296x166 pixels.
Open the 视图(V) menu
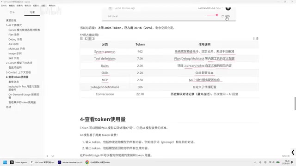pyautogui.click(x=36, y=6)
